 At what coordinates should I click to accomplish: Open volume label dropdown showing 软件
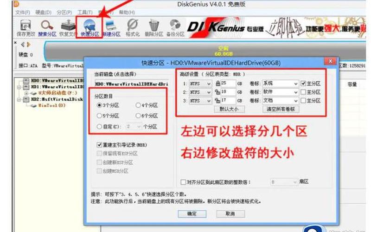(280, 92)
